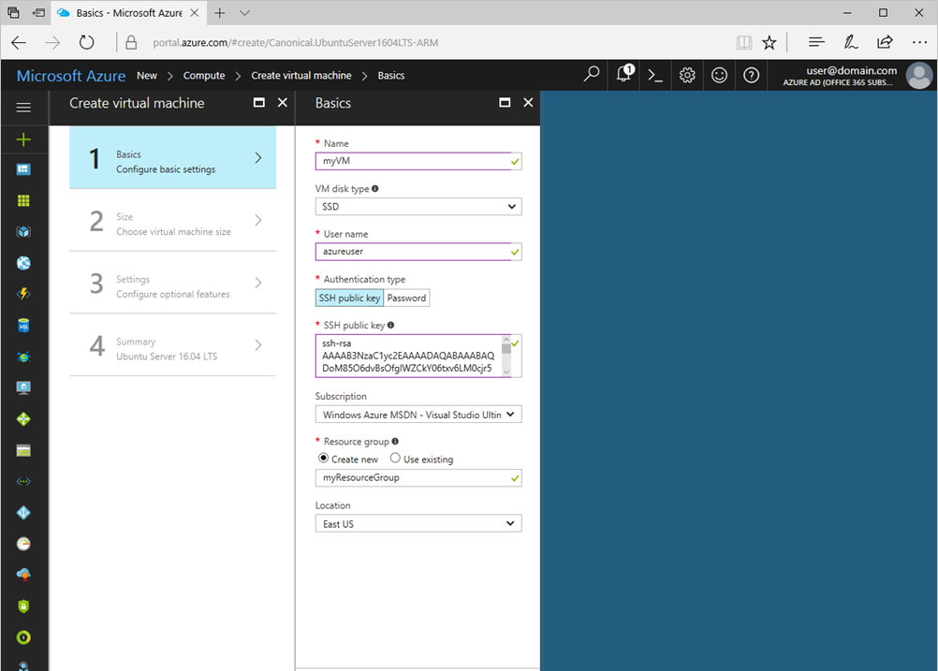938x671 pixels.
Task: Show info for SSH public key
Action: pyautogui.click(x=390, y=325)
